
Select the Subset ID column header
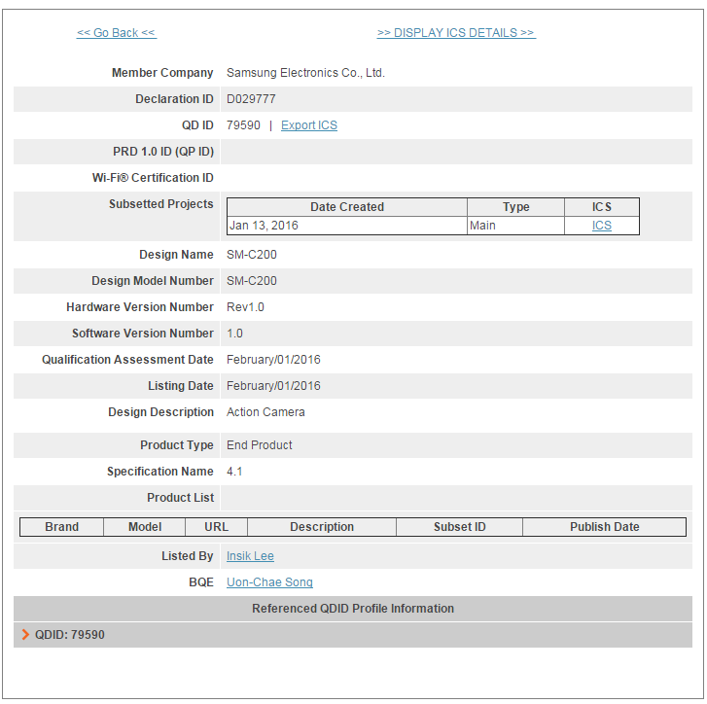click(x=459, y=527)
